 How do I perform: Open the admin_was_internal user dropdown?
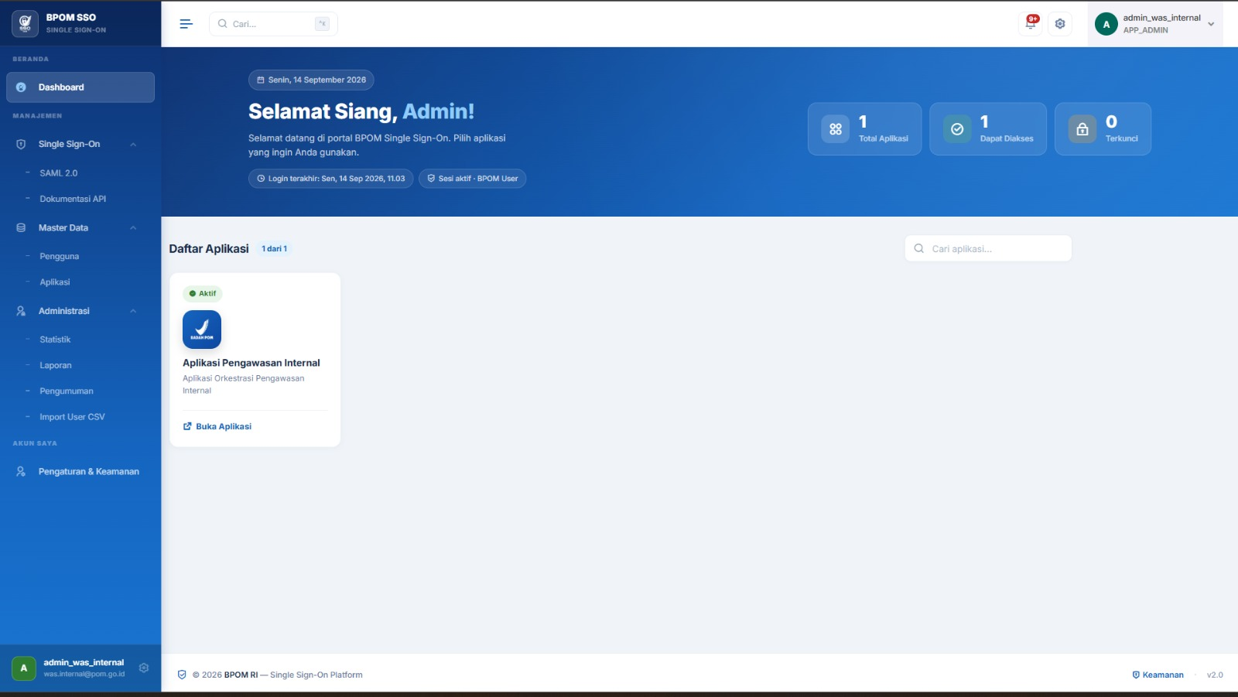pyautogui.click(x=1155, y=24)
